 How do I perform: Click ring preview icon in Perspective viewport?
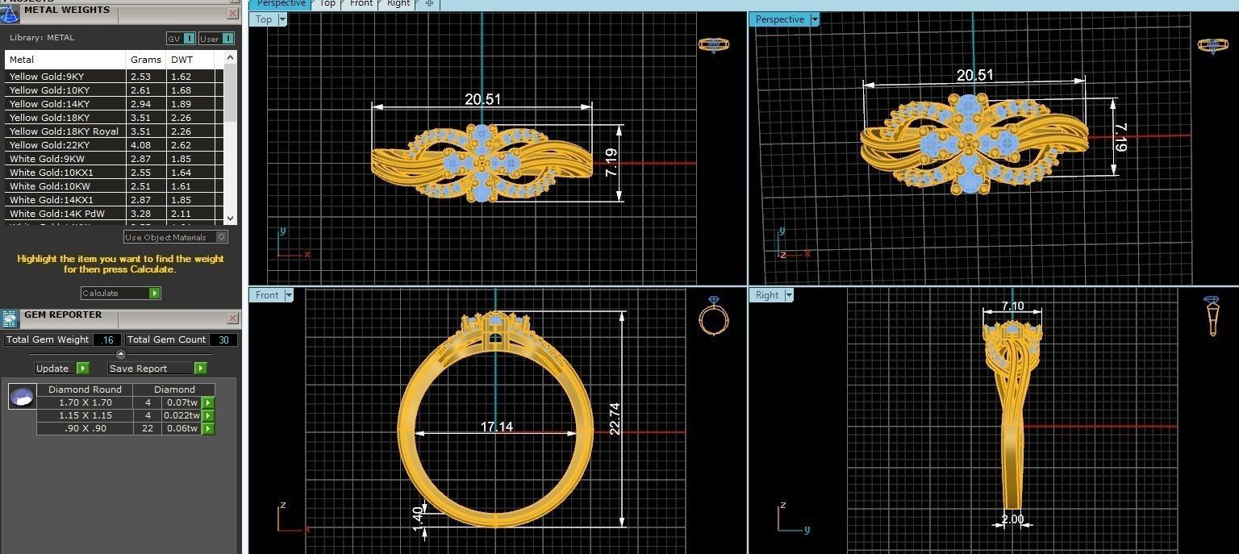[x=1212, y=45]
